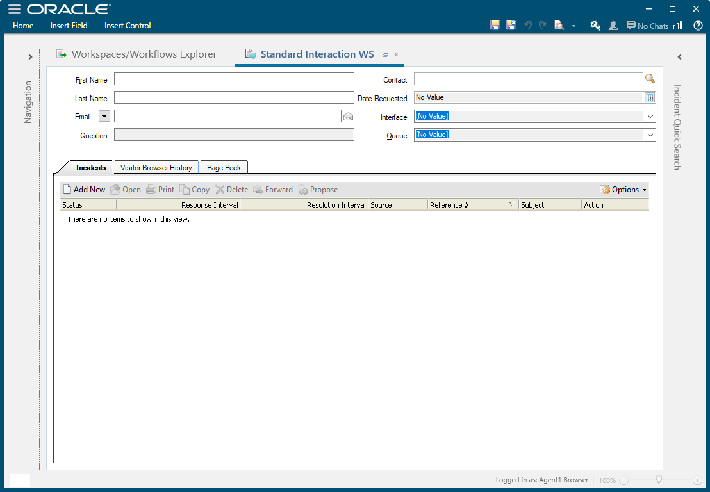Sort by the Source column header
Image resolution: width=710 pixels, height=492 pixels.
[x=398, y=205]
